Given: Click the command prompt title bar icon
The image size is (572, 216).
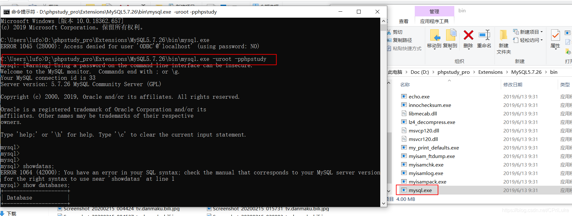Looking at the screenshot, I should tap(6, 12).
